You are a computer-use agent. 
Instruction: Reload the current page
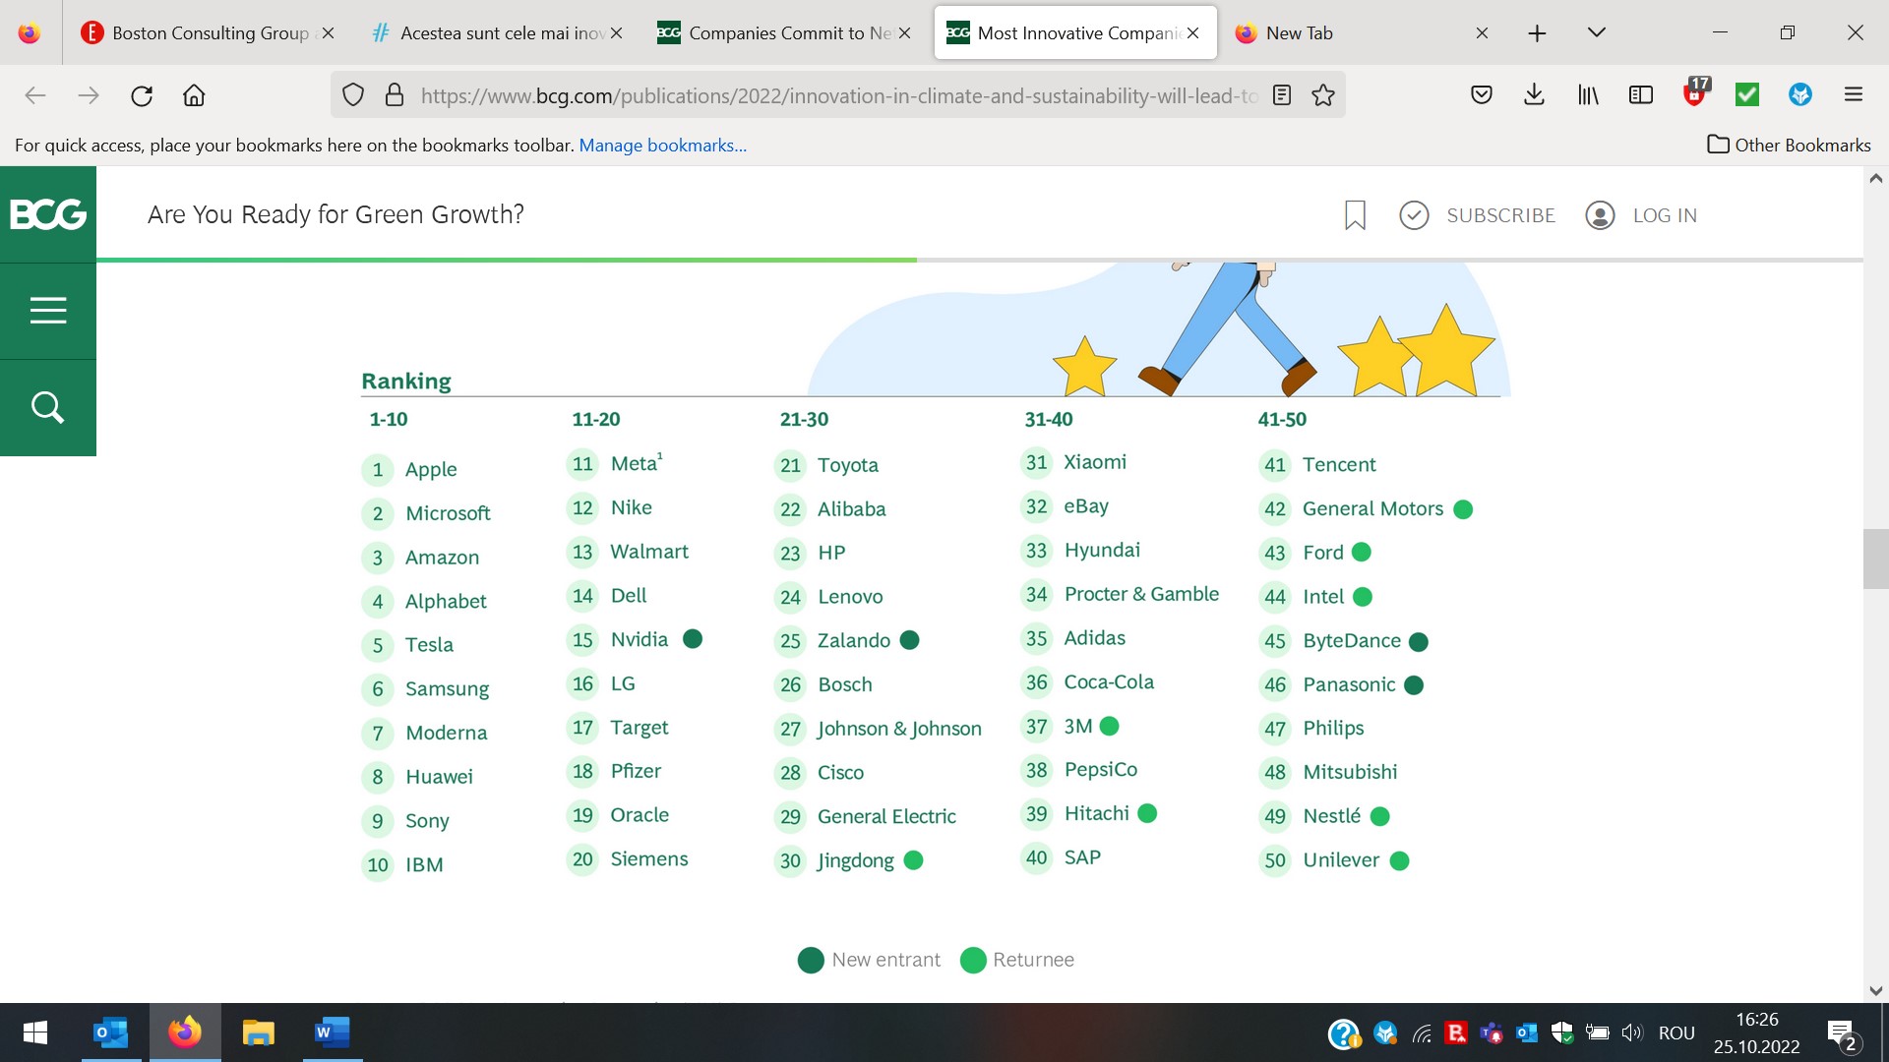(142, 95)
